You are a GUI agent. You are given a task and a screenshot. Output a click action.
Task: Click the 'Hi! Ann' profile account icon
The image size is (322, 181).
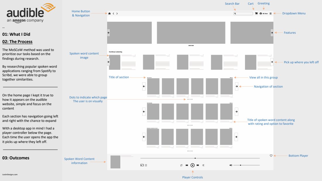click(x=261, y=13)
